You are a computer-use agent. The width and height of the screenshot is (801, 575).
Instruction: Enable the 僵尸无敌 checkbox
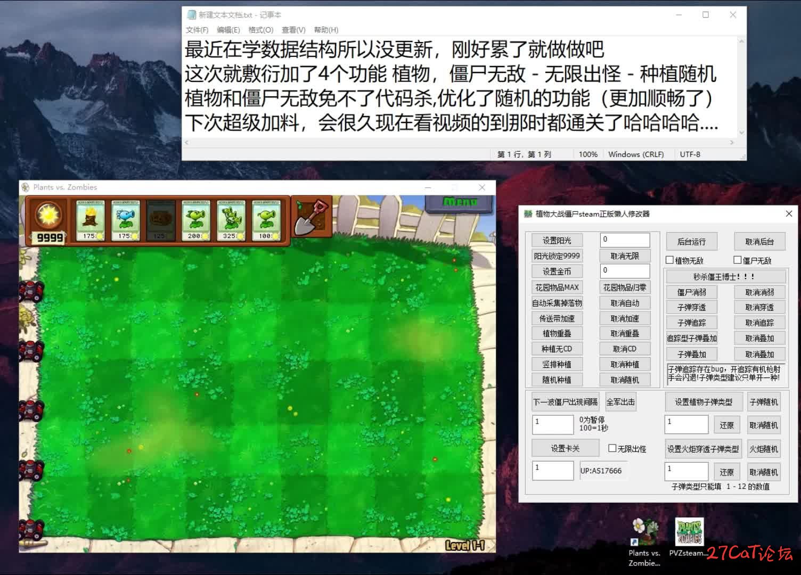point(738,260)
